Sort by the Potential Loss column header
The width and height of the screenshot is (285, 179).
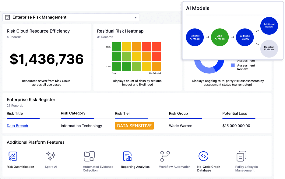(x=234, y=114)
